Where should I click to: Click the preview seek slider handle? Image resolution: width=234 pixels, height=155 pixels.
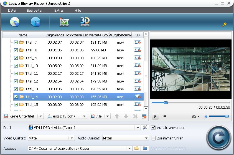pos(166,102)
